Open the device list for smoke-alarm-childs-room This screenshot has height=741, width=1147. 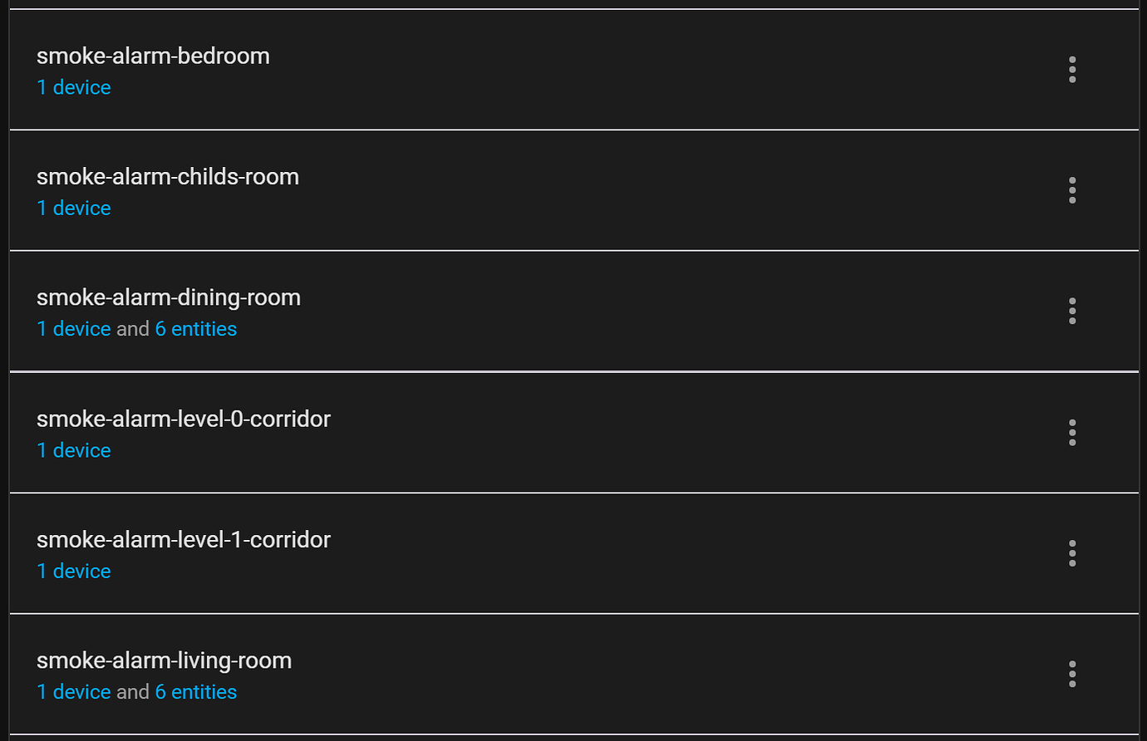tap(73, 208)
